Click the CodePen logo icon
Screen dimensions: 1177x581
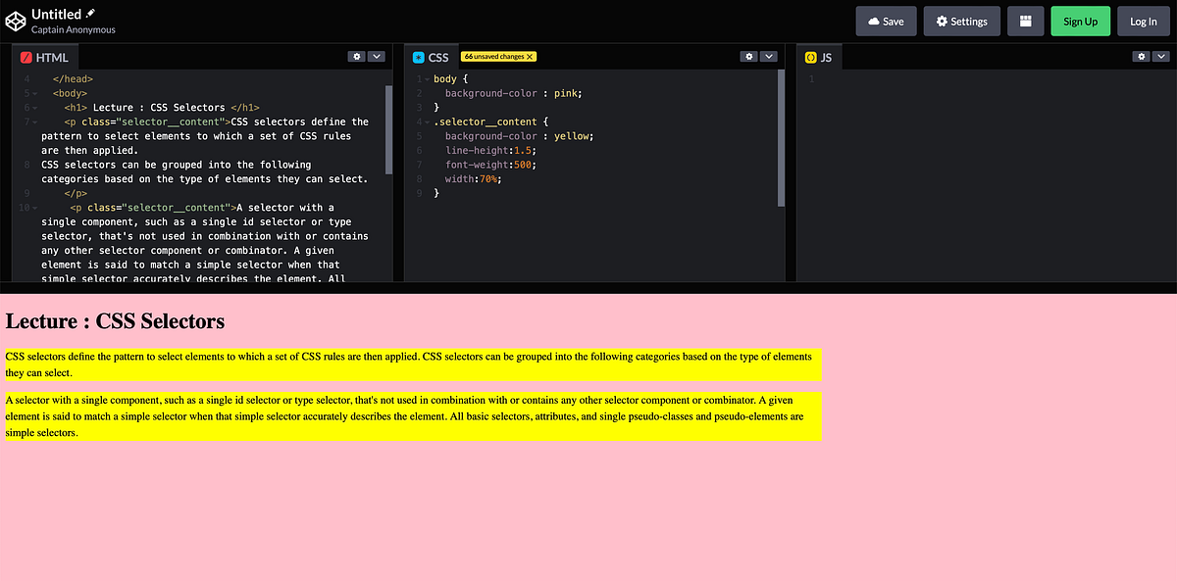(15, 20)
